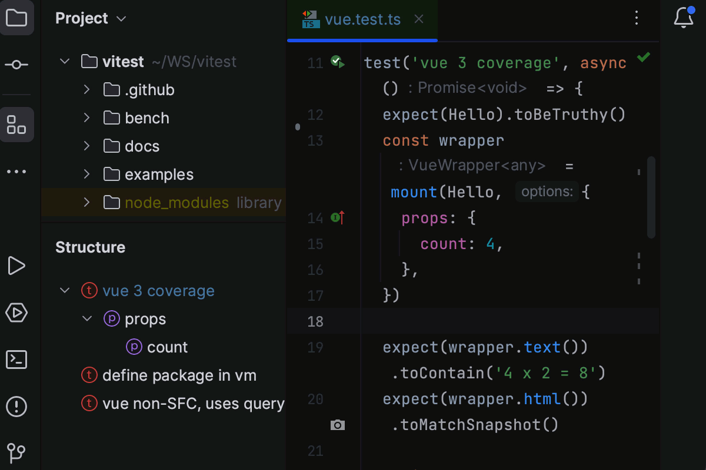Show the Structure tool window from sidebar

click(x=17, y=125)
